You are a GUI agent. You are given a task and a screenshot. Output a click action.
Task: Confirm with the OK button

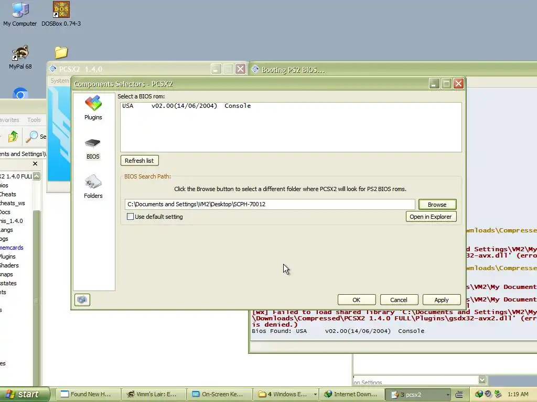tap(357, 300)
